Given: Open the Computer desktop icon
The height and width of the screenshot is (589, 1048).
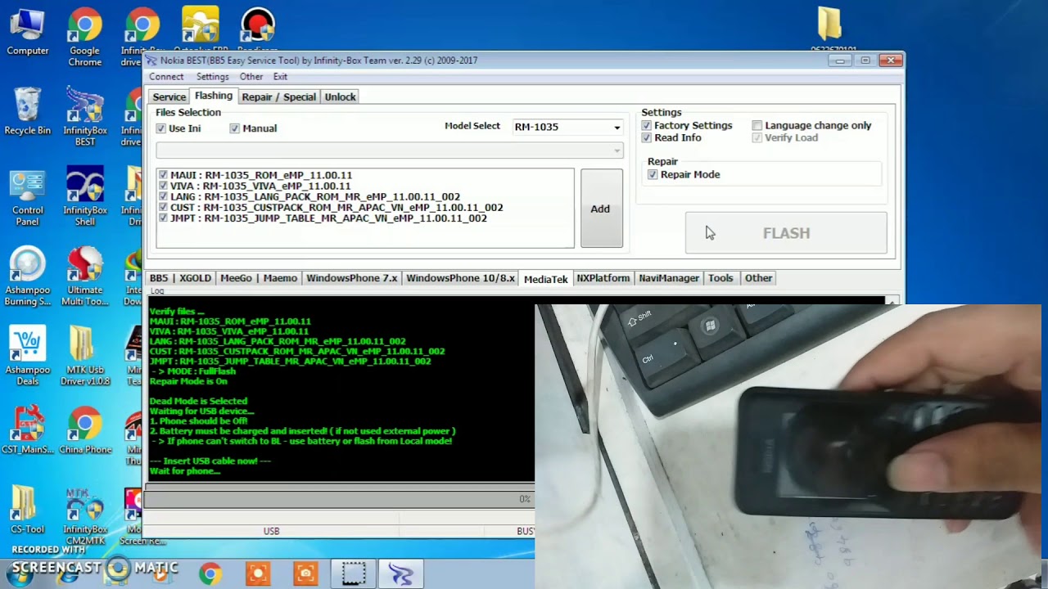Looking at the screenshot, I should pyautogui.click(x=27, y=33).
